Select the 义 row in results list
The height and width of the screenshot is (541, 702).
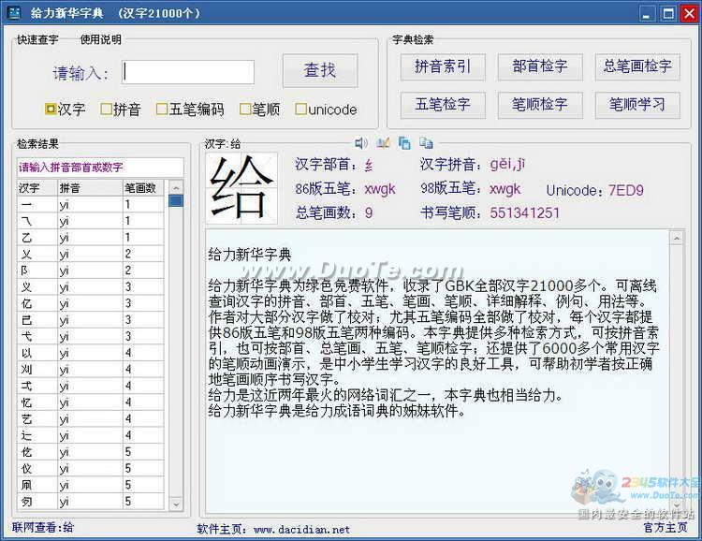coord(91,287)
